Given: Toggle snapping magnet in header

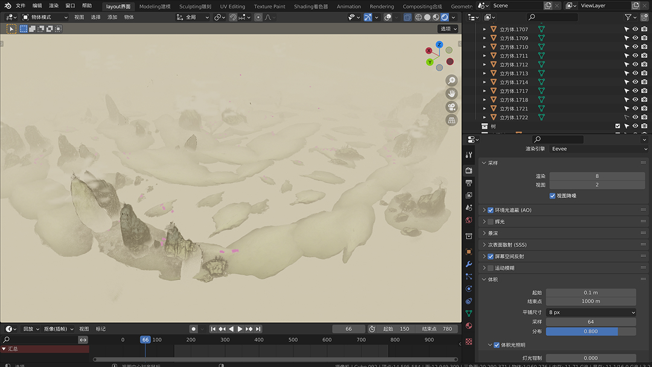Looking at the screenshot, I should coord(233,17).
